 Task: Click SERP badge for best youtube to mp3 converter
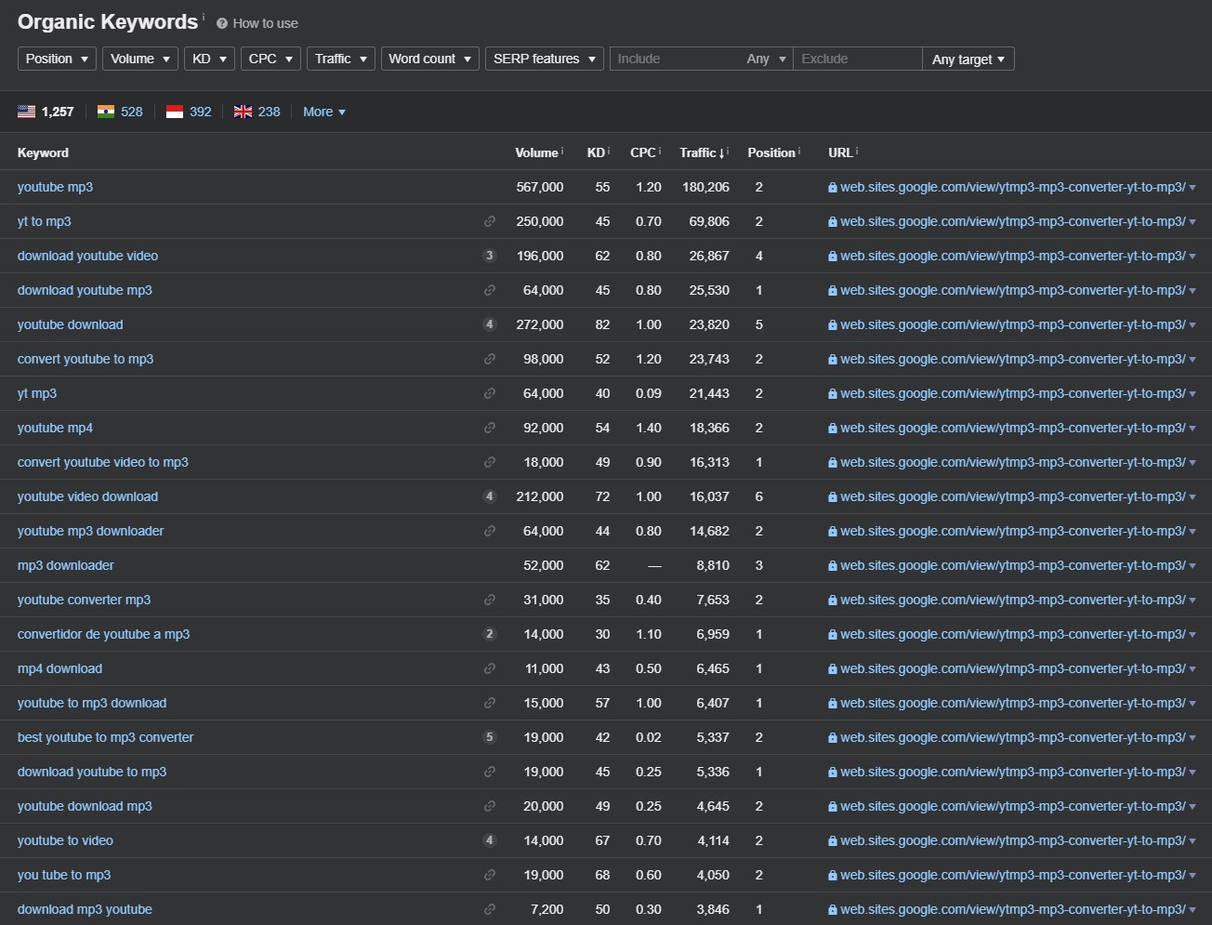pyautogui.click(x=490, y=737)
